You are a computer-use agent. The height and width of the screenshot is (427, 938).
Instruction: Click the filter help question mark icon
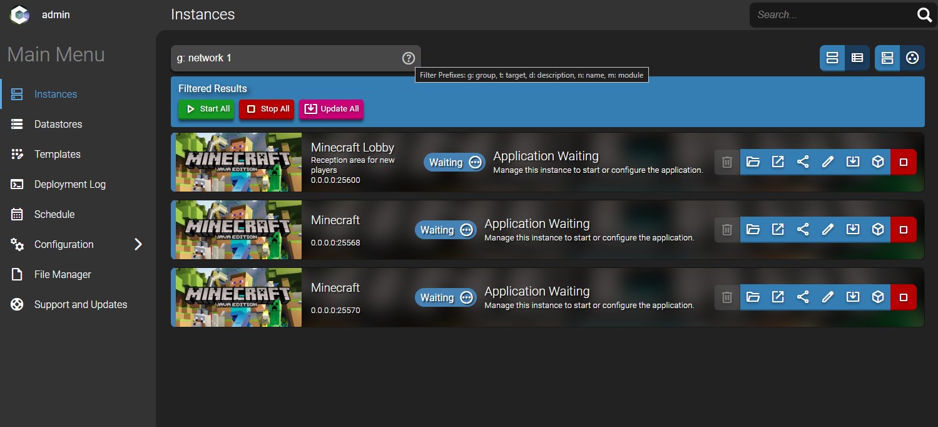point(408,58)
